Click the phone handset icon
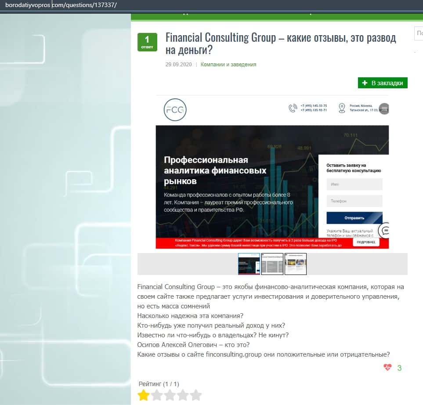Screen dimensions: 423x405 (293, 108)
